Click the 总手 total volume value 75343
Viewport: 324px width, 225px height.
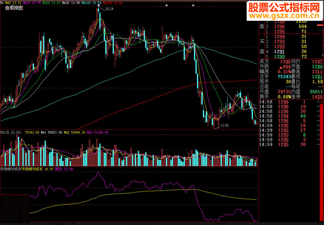[x=284, y=76]
